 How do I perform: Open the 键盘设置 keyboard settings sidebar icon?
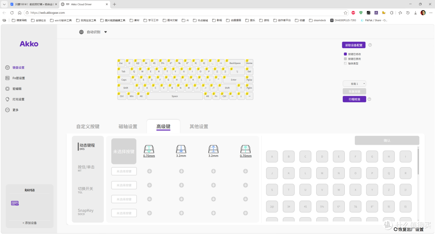pyautogui.click(x=8, y=68)
